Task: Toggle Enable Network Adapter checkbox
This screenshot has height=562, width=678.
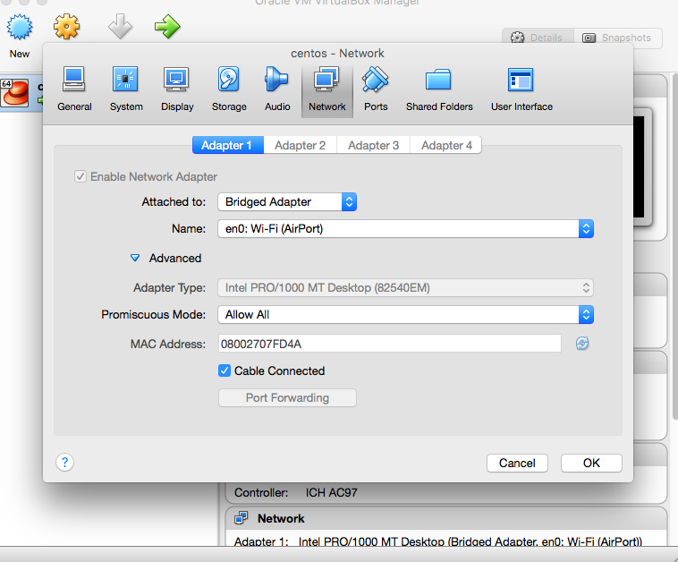Action: tap(81, 176)
